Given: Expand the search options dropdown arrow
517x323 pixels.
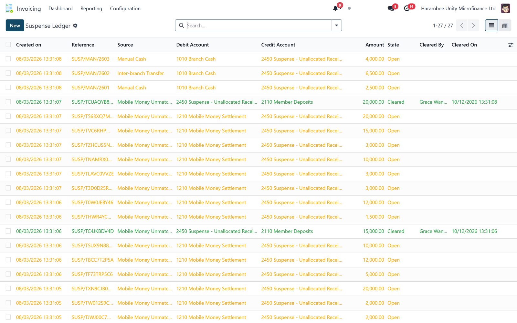Looking at the screenshot, I should (336, 26).
